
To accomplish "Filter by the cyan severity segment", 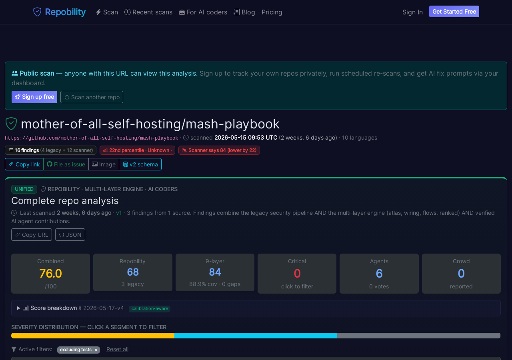I will 256,336.
